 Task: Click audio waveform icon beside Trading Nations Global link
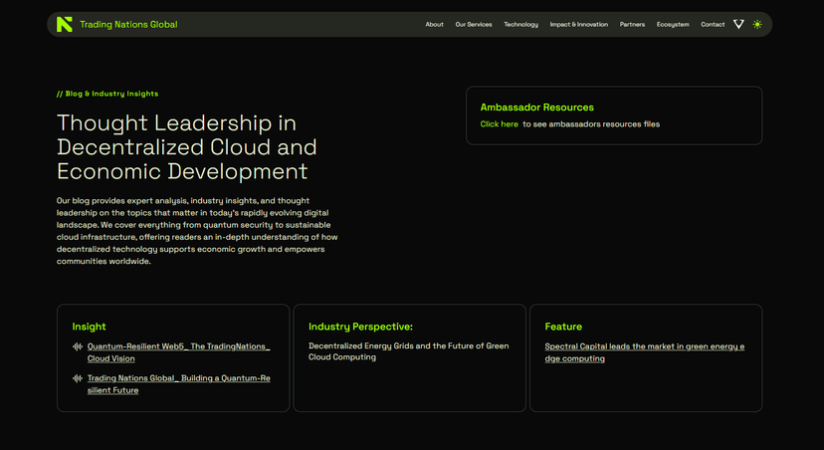[78, 378]
